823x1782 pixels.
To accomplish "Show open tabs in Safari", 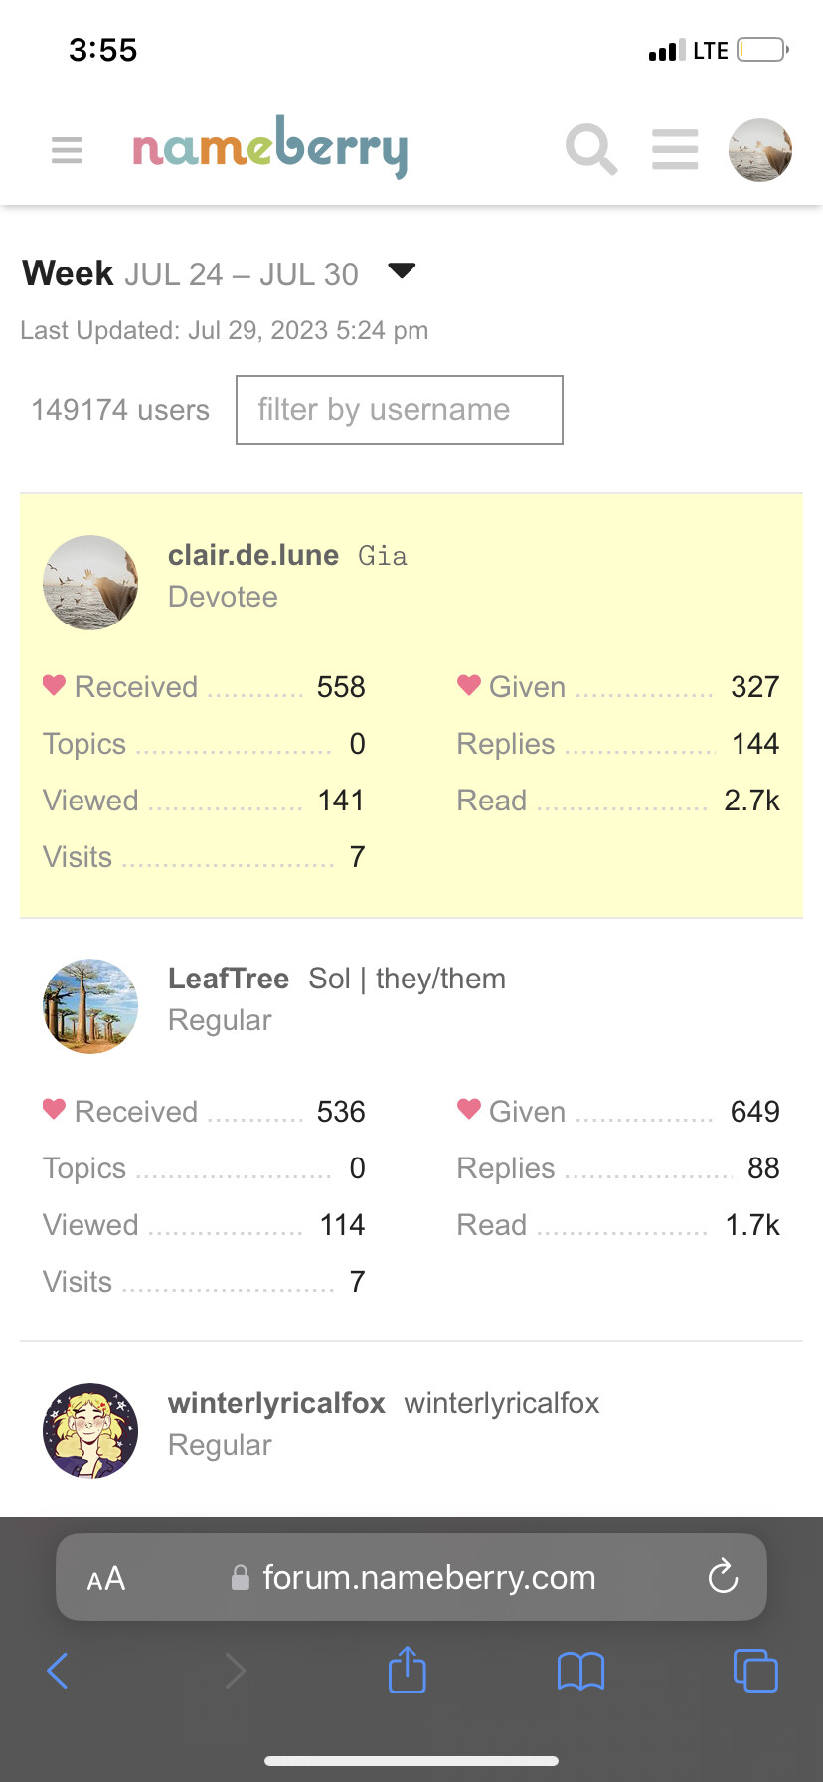I will click(755, 1670).
